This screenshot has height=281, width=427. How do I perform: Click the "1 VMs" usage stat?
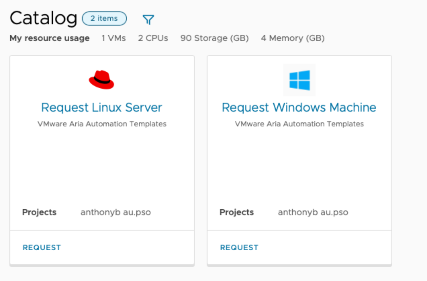pos(114,38)
